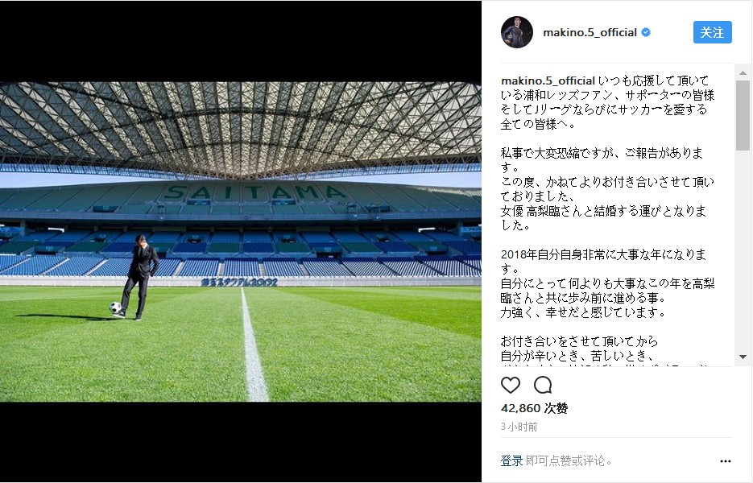View 42,860 次赞 likes list
The height and width of the screenshot is (483, 753).
coord(534,409)
